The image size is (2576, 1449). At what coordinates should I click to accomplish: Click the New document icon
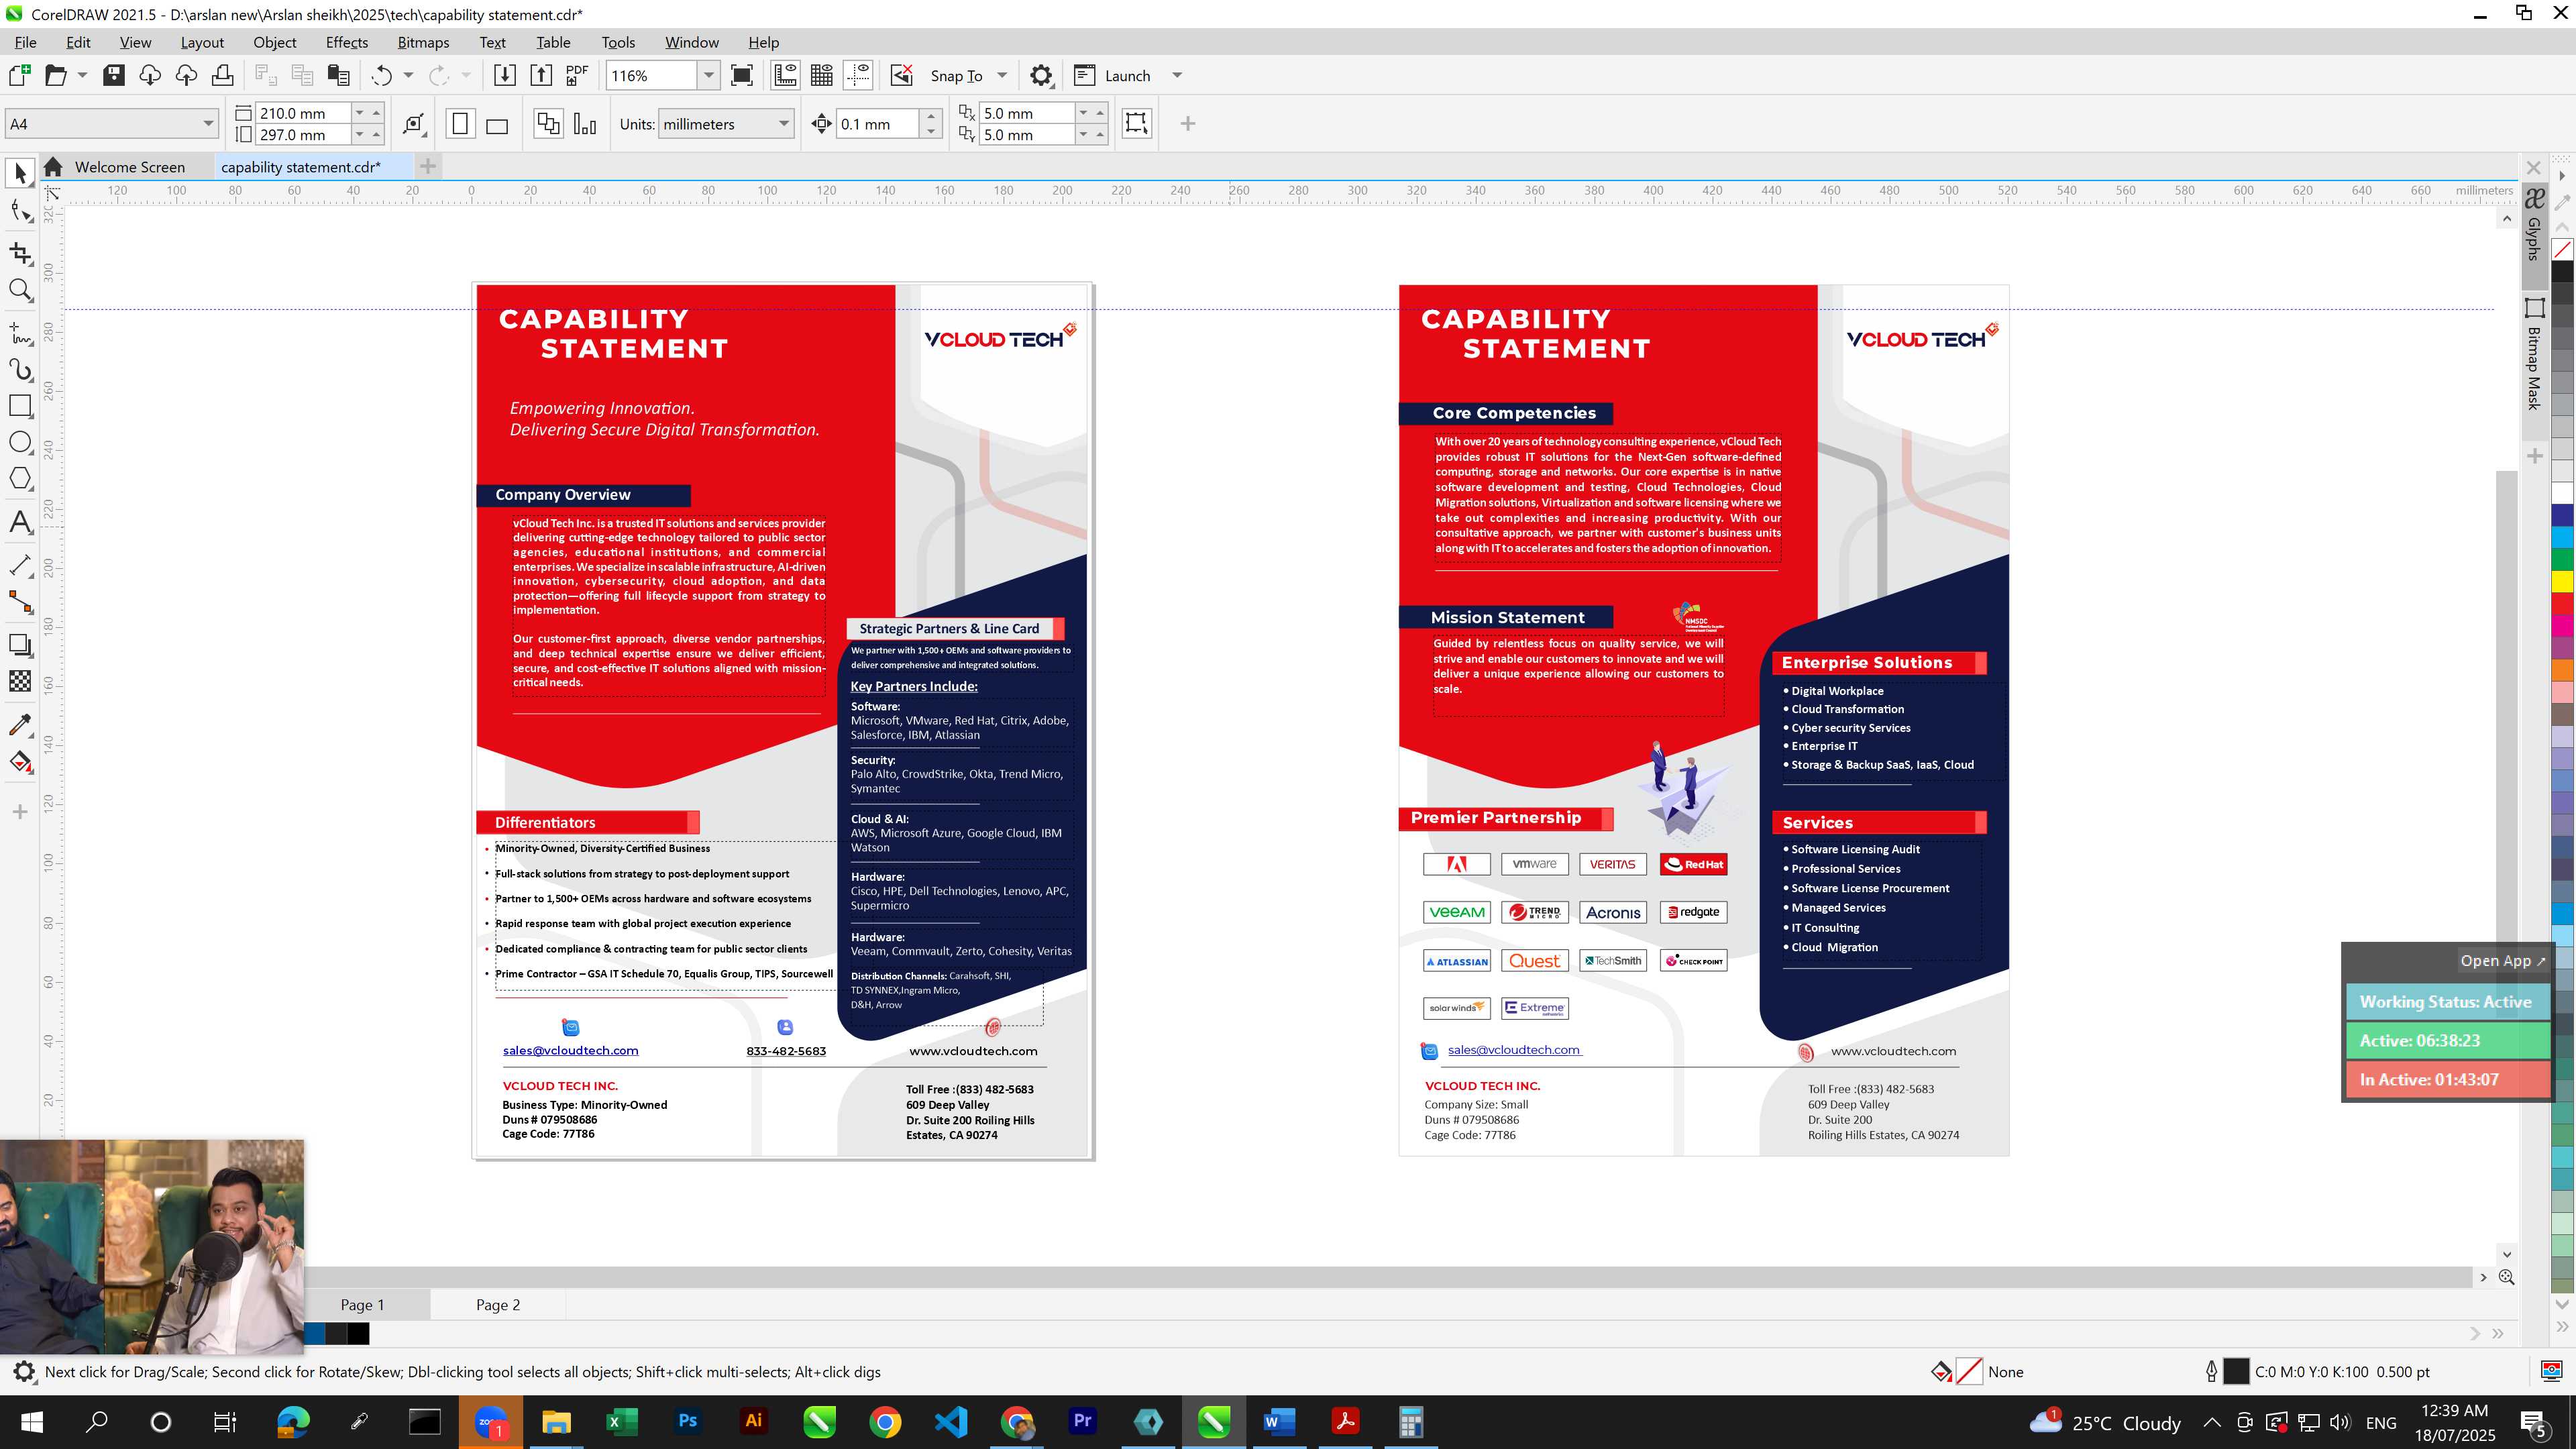[19, 76]
